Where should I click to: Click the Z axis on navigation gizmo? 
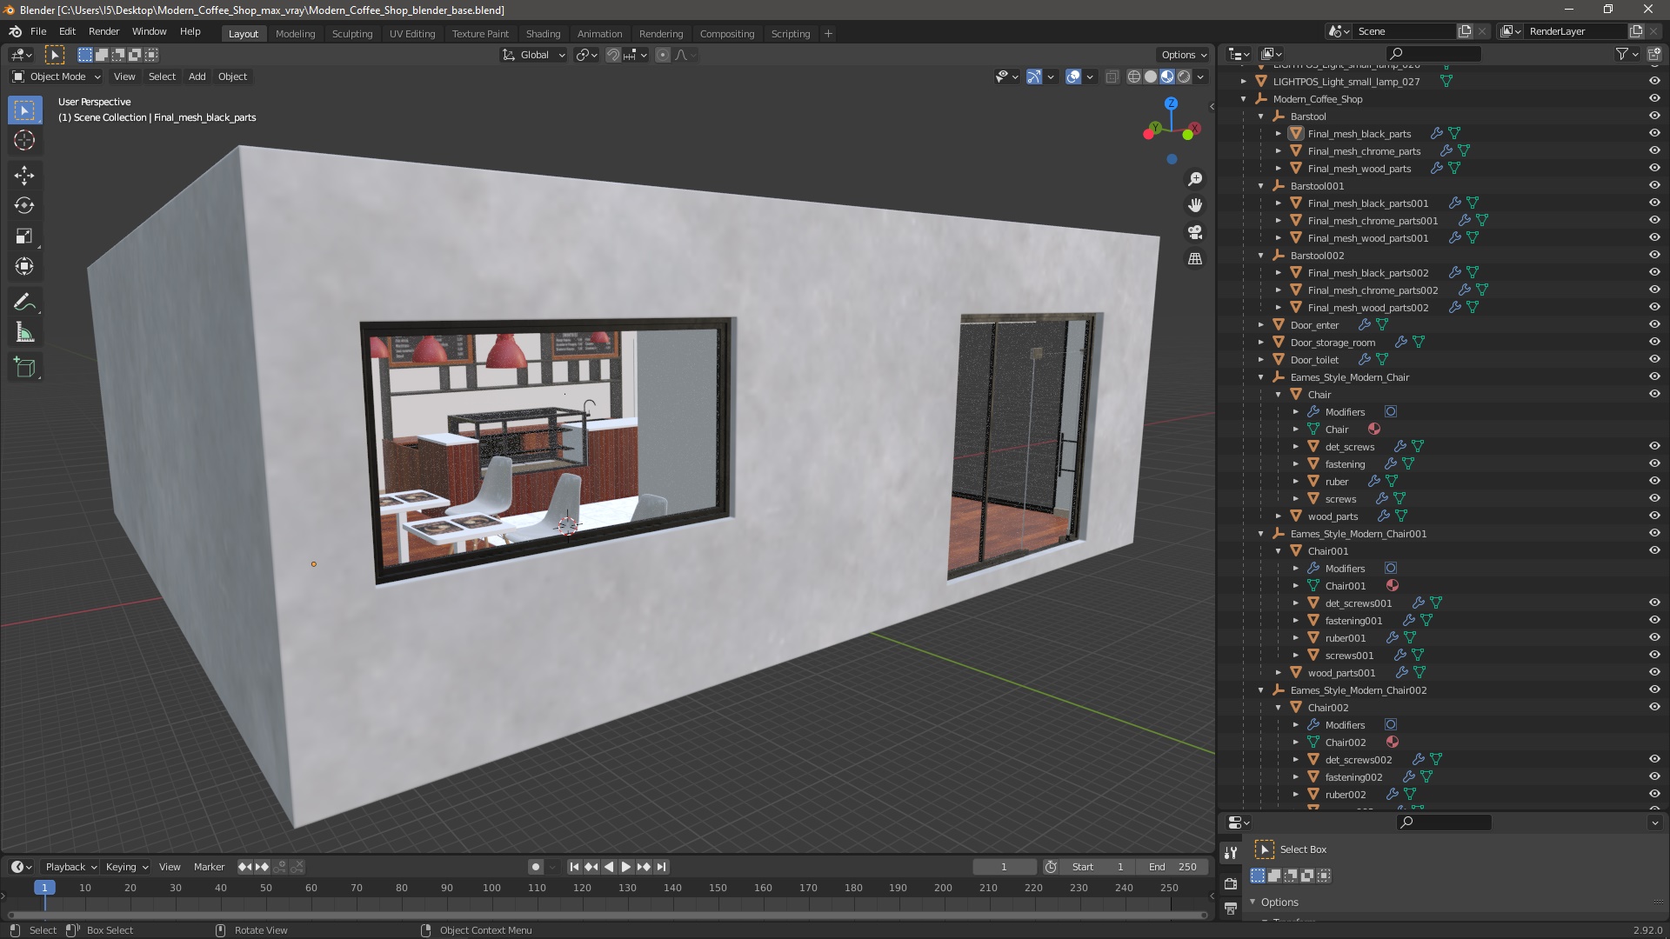1172,103
